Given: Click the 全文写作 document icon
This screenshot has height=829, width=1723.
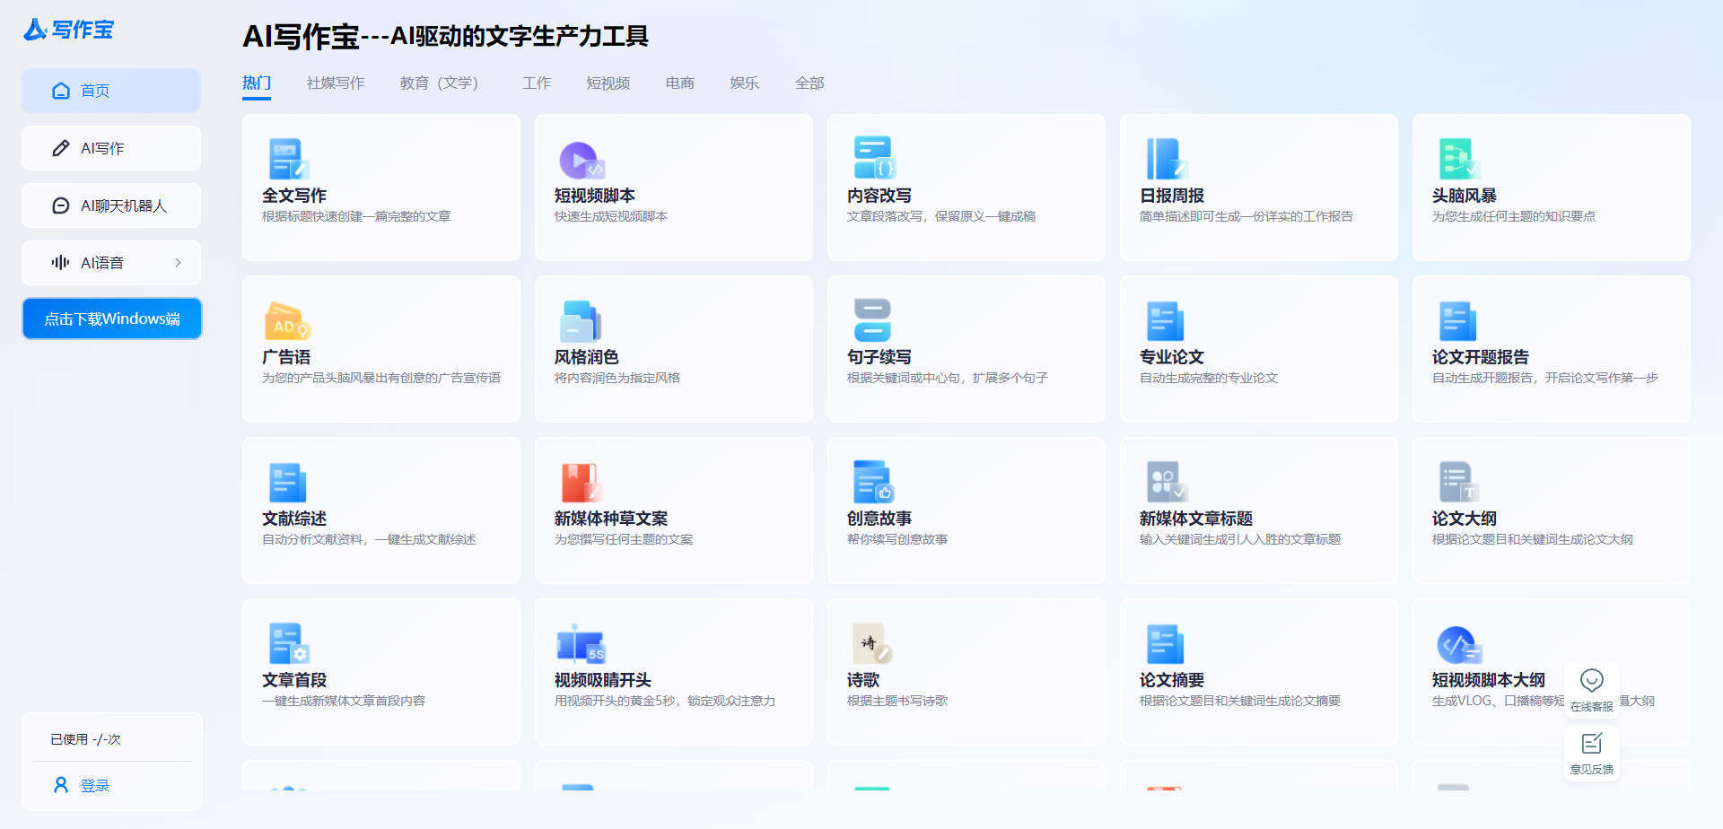Looking at the screenshot, I should point(288,160).
